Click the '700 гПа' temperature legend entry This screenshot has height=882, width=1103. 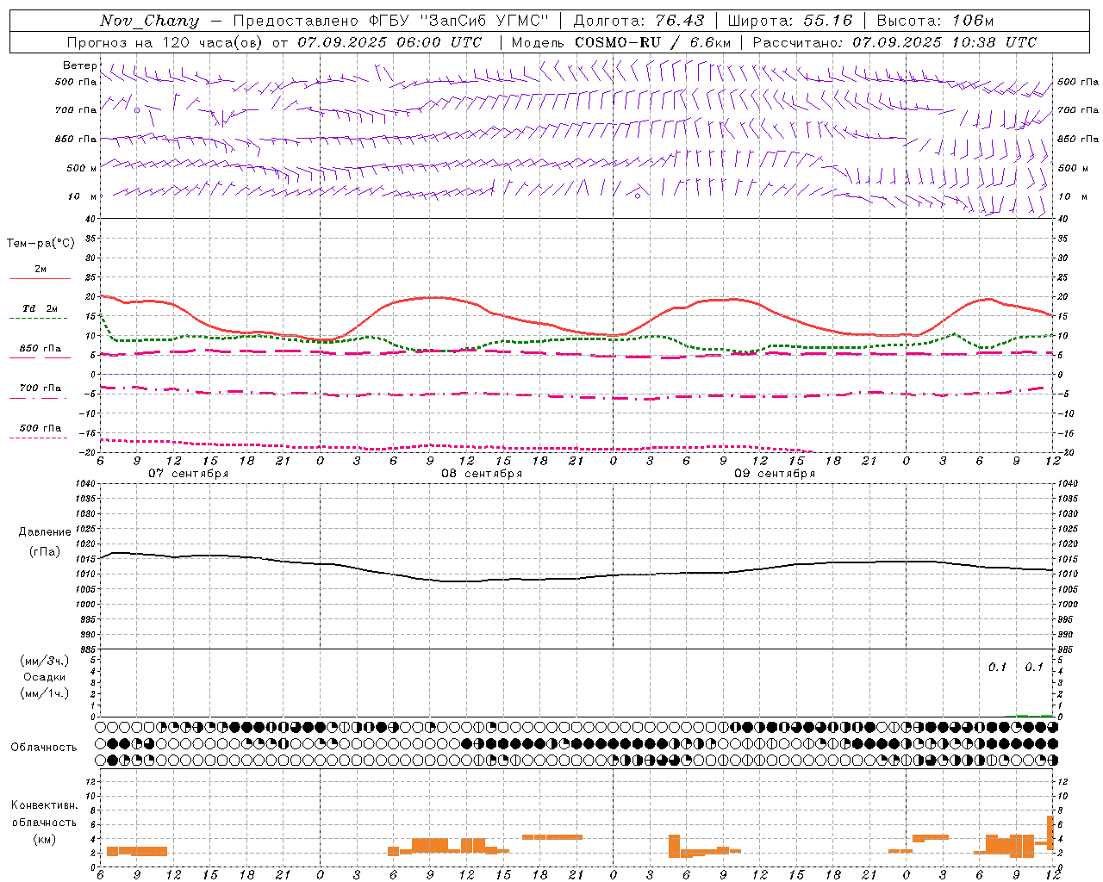pyautogui.click(x=41, y=388)
